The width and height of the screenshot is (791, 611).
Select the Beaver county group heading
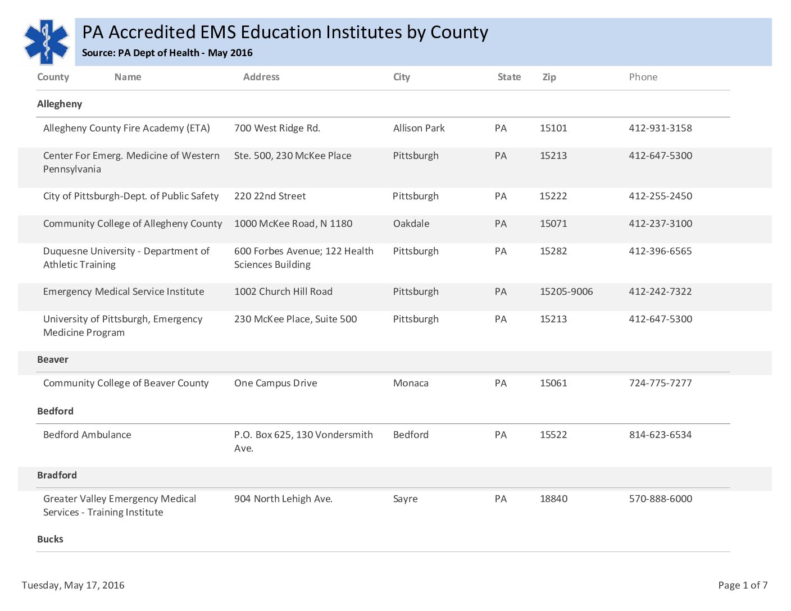click(x=52, y=359)
